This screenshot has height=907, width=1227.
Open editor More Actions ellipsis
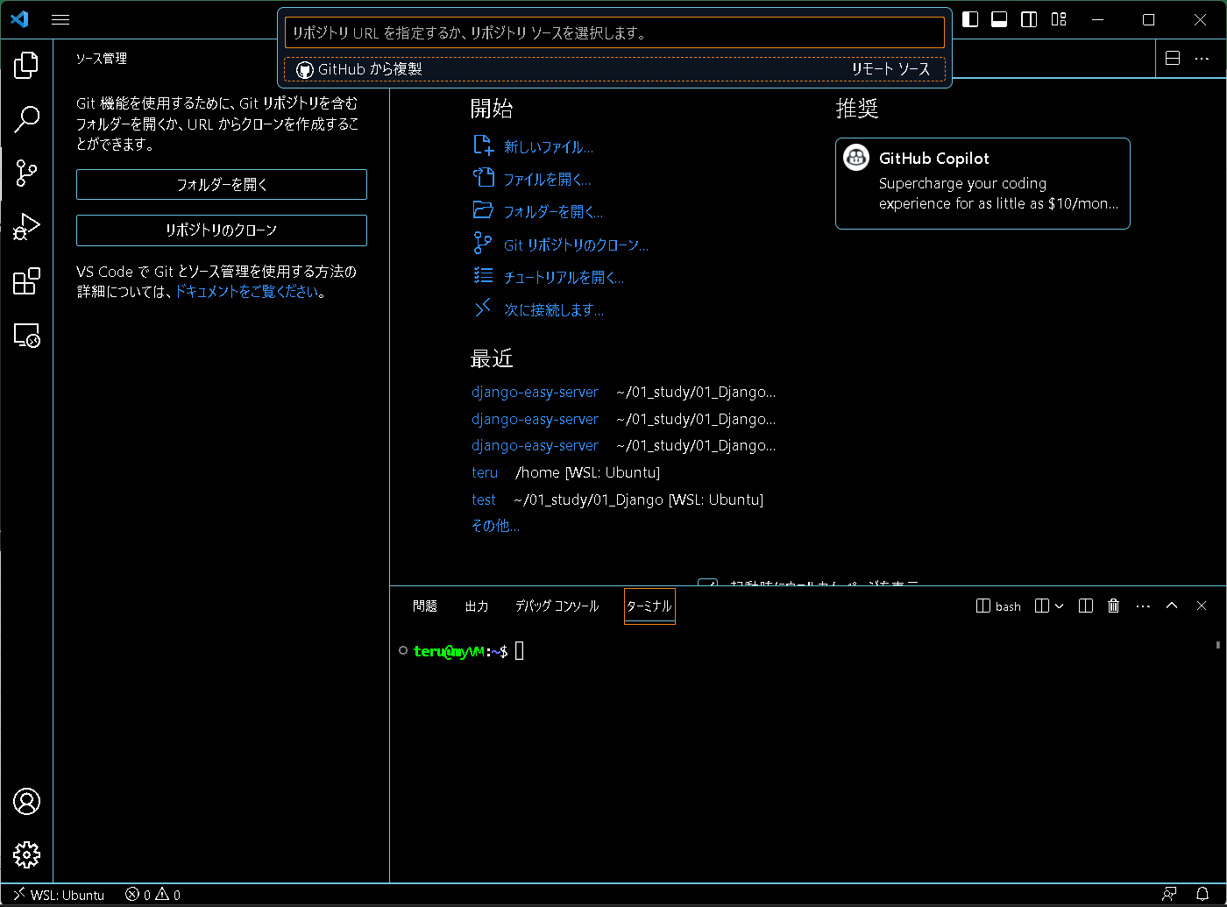coord(1202,59)
